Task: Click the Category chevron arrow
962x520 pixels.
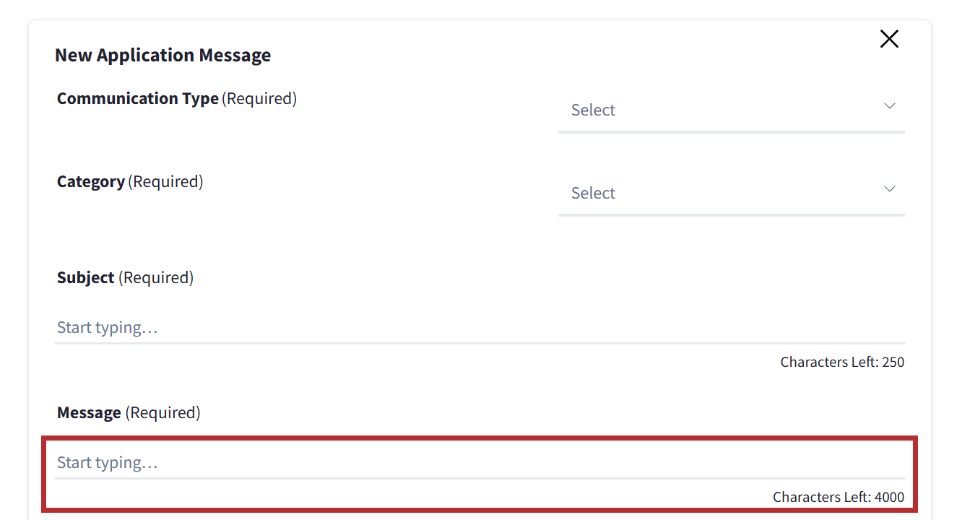Action: (x=890, y=189)
